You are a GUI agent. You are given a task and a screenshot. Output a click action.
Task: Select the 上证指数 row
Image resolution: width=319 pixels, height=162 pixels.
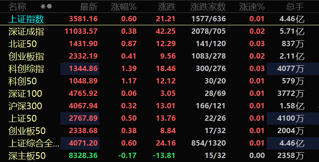(x=160, y=19)
